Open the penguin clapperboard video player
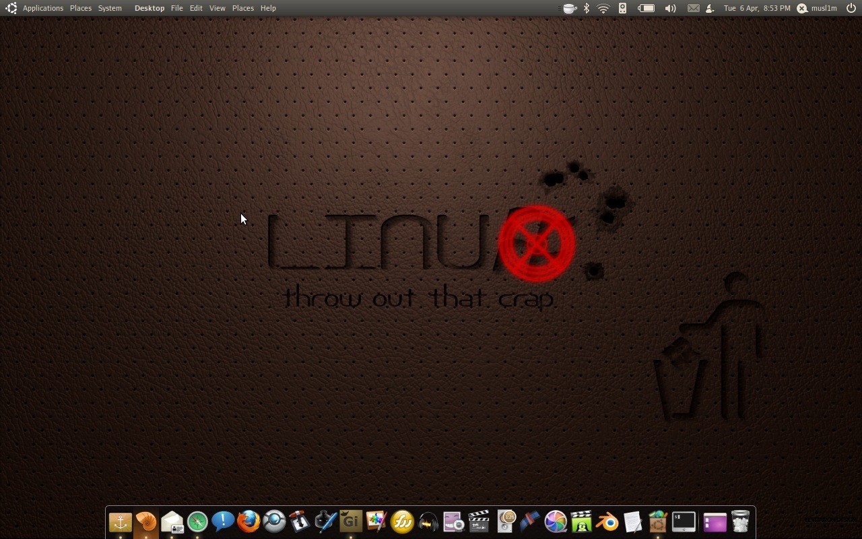862x539 pixels. coord(581,522)
